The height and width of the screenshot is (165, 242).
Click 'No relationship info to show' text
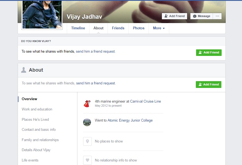(116, 160)
